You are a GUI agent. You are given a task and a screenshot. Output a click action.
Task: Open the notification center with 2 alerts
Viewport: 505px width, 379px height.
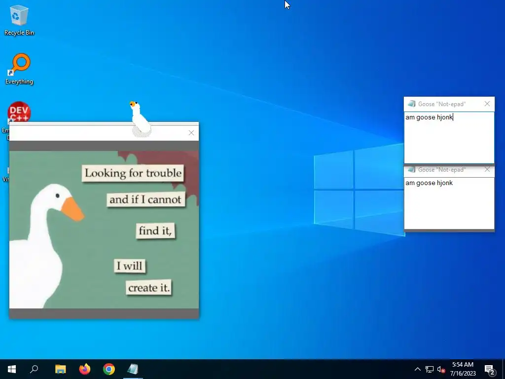(490, 370)
